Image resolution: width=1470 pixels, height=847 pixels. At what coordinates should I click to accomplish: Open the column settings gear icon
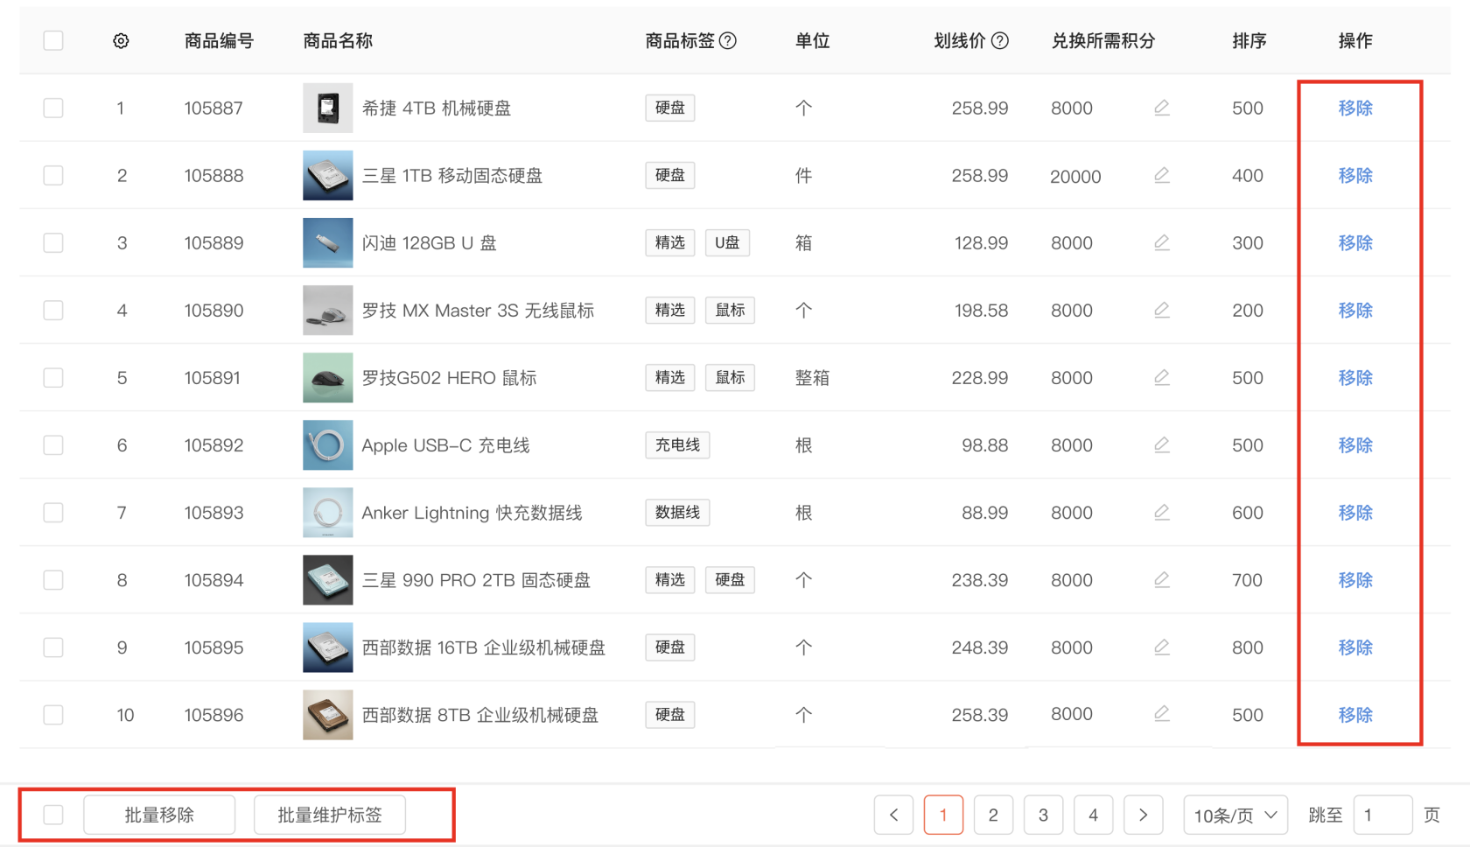click(121, 41)
